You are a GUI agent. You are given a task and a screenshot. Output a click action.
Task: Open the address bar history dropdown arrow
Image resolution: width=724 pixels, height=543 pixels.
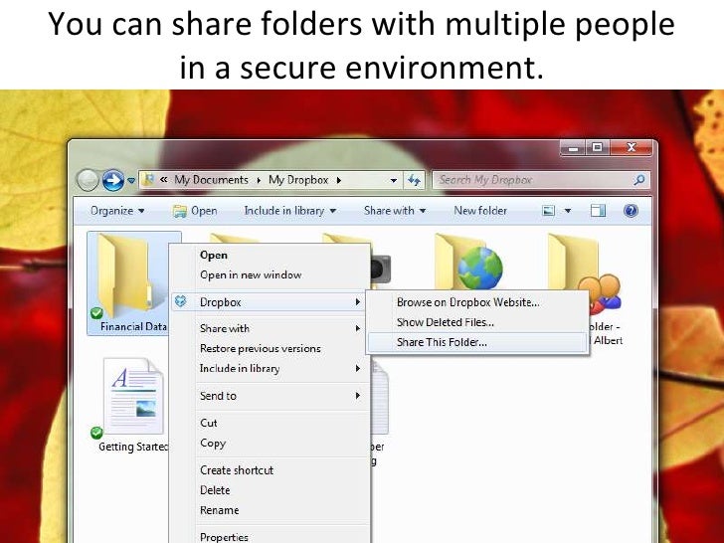click(x=394, y=181)
